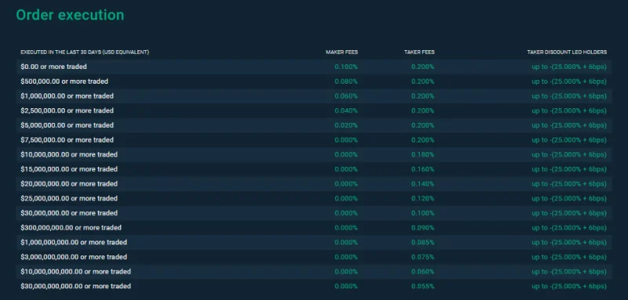Select the '$1,000,000,000.00 or more traded' row label

74,243
